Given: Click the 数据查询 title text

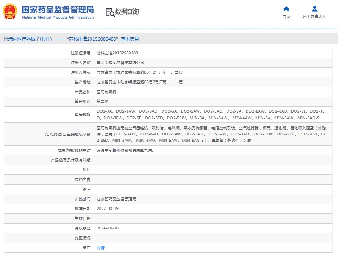Looking at the screenshot, I should [x=127, y=12].
